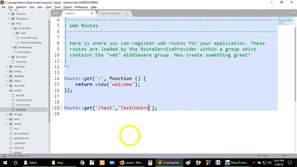
Task: Open the Project menu
Action: pos(68,7)
